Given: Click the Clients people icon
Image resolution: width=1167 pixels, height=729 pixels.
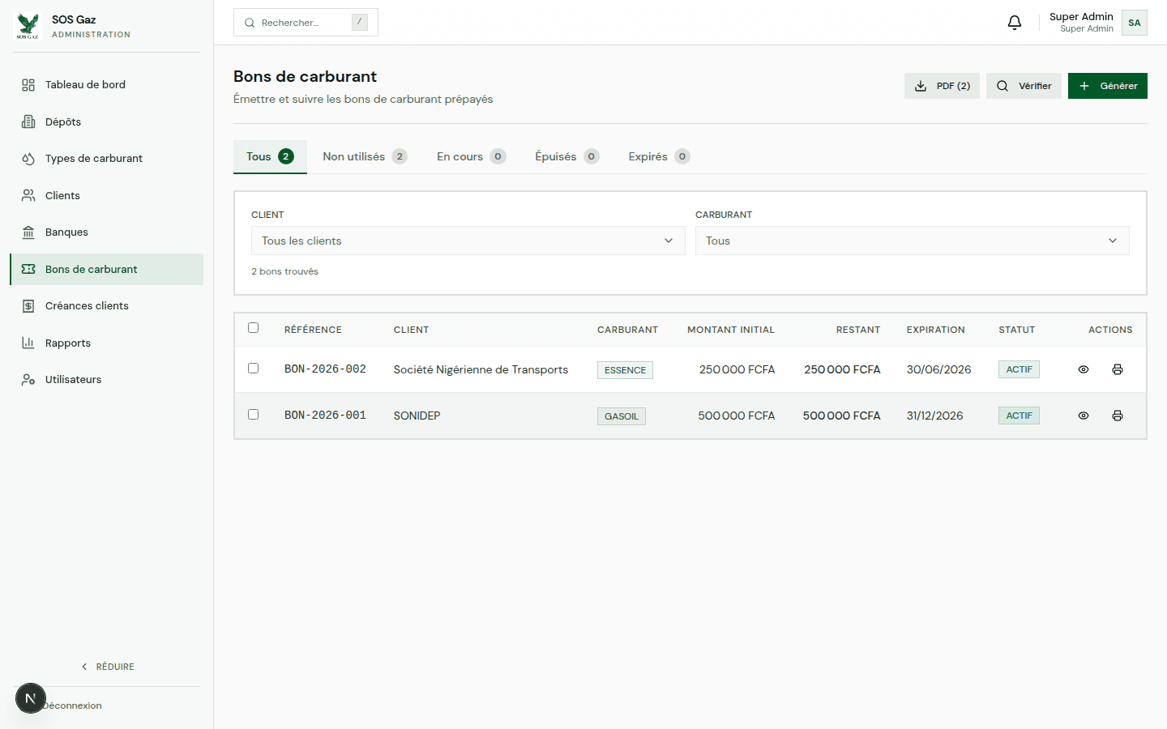Looking at the screenshot, I should click(x=28, y=195).
